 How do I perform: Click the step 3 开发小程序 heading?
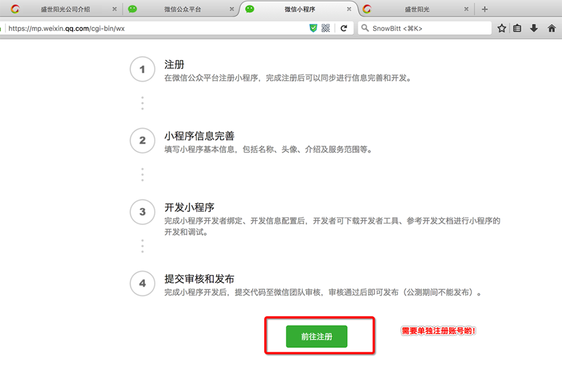coord(189,207)
